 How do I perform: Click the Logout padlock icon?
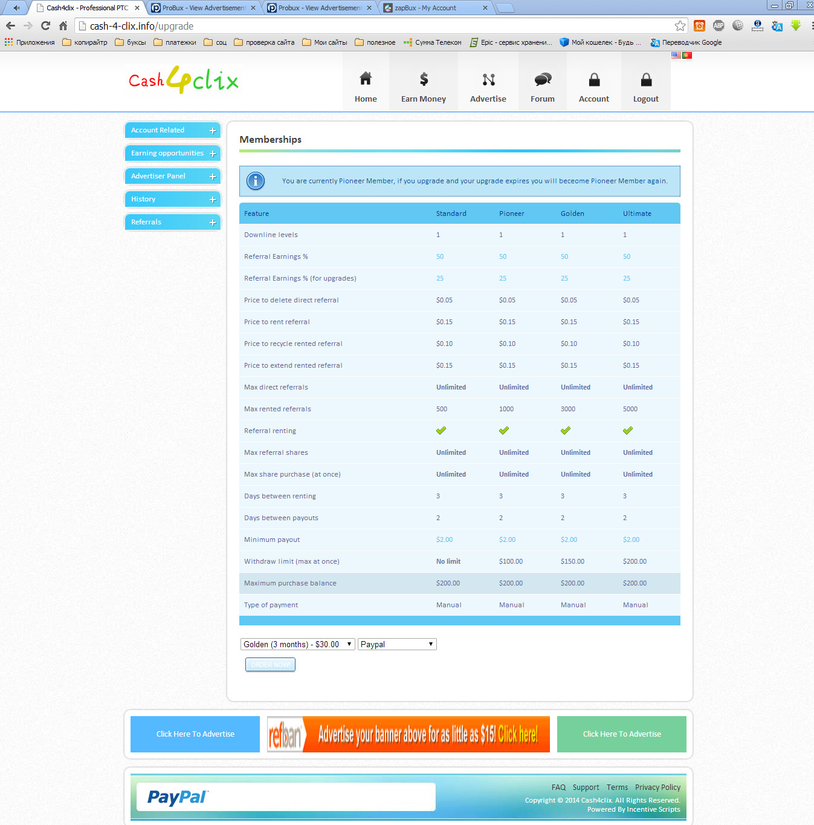[x=646, y=79]
